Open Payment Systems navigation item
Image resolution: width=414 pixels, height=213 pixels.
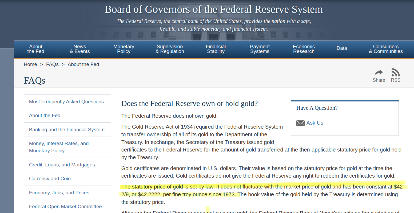[x=260, y=49]
